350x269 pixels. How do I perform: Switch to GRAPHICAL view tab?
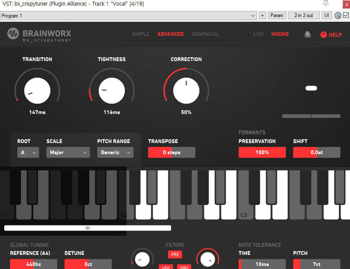pos(205,34)
